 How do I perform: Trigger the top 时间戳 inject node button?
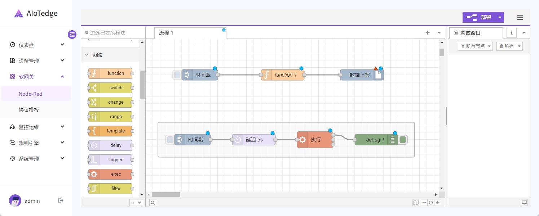(177, 75)
